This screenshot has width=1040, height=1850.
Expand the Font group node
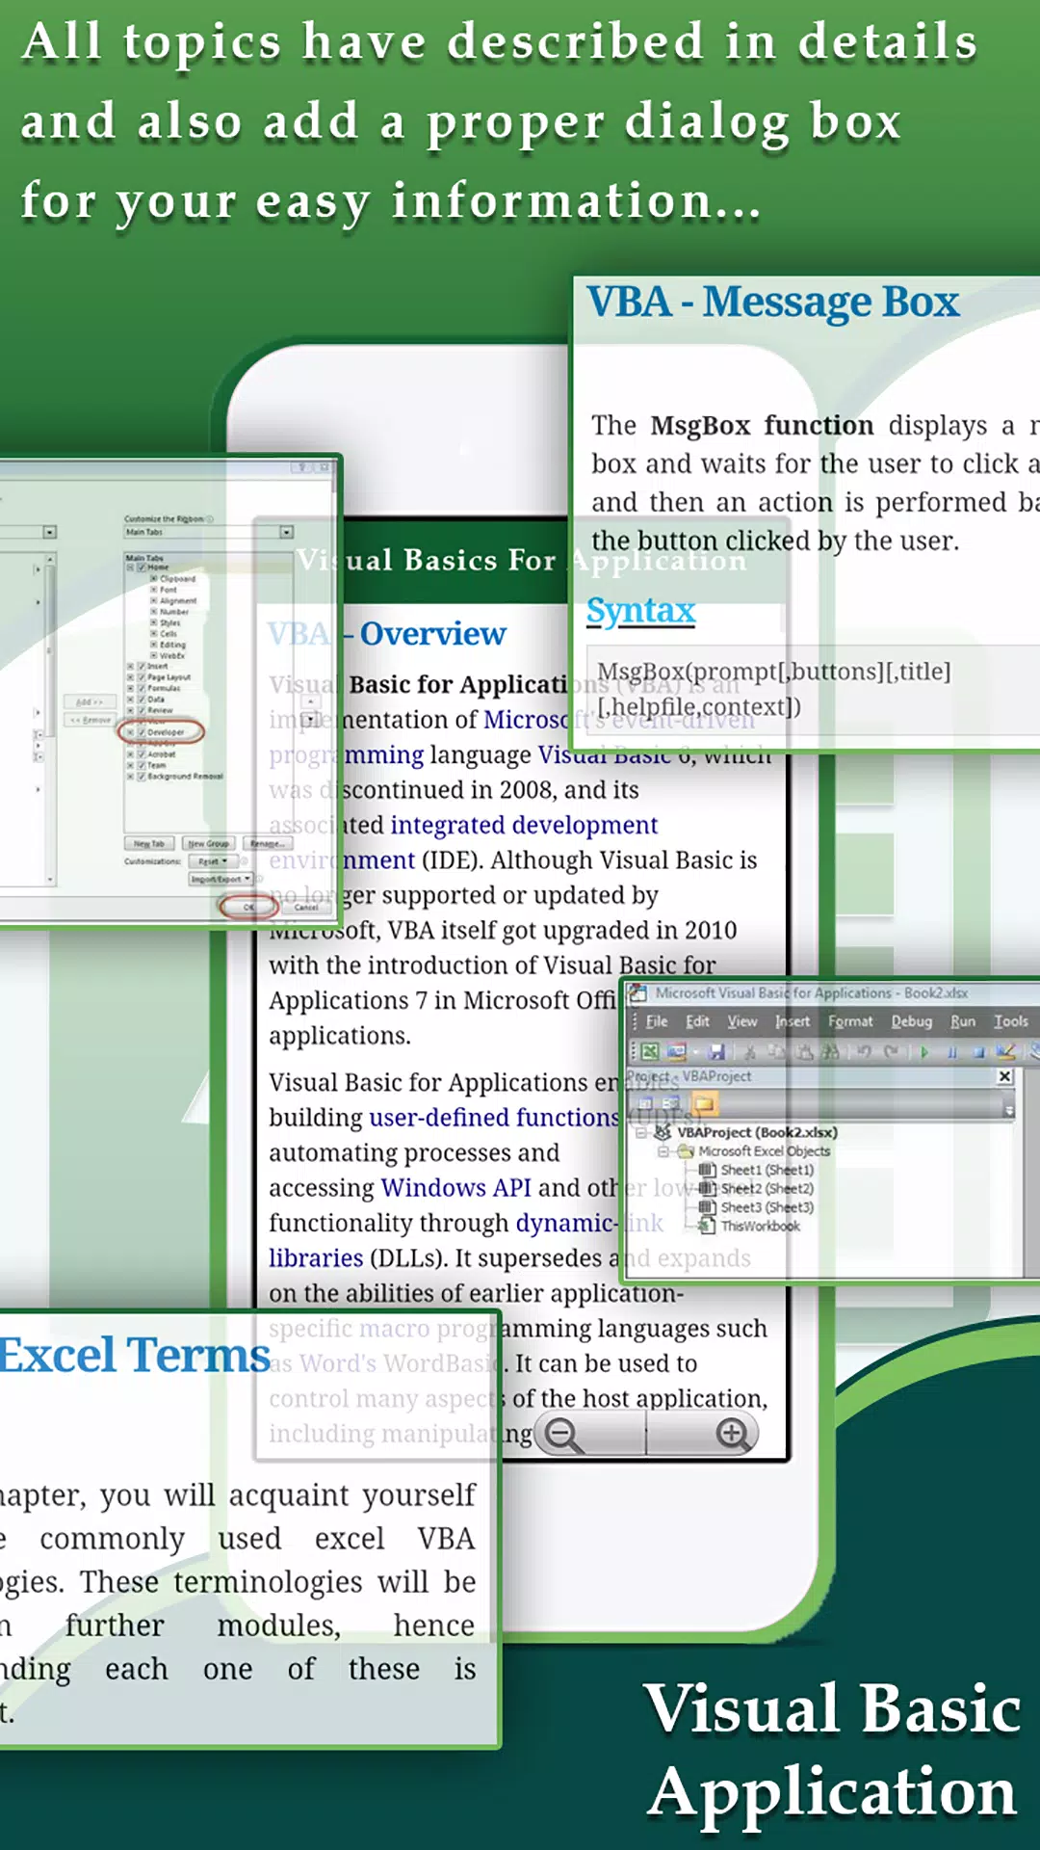[153, 590]
